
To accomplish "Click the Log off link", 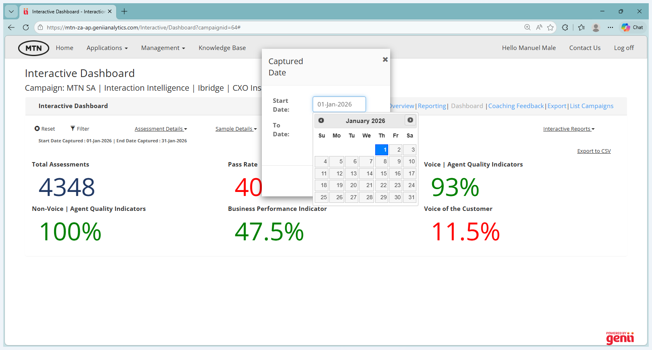I will (x=624, y=48).
